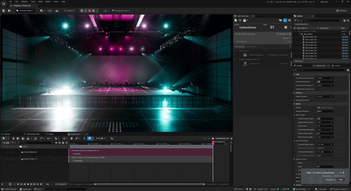Open the Tools menu

33,2
